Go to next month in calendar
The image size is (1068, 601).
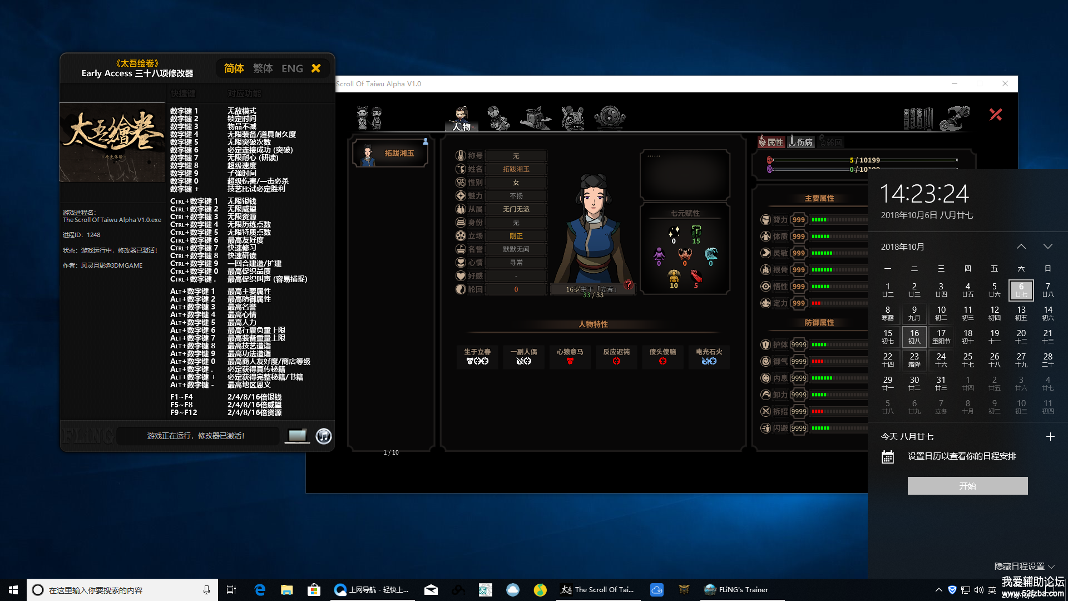1048,247
